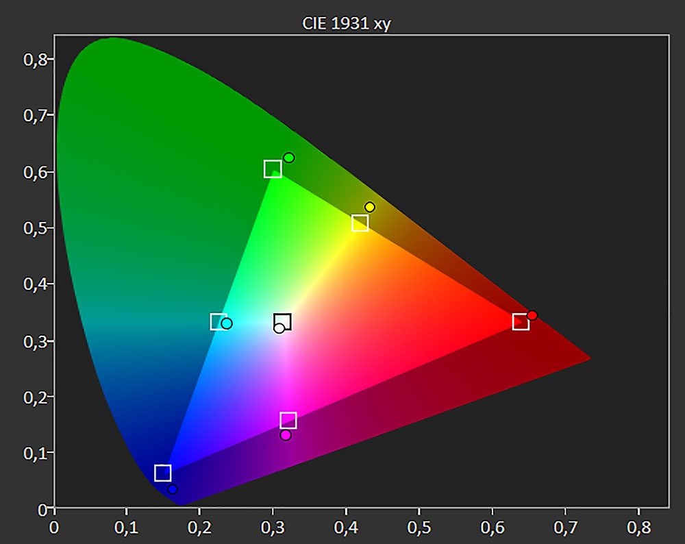Screen dimensions: 685x544
Task: Click the 0,1 label on vertical axis
Action: pos(35,452)
